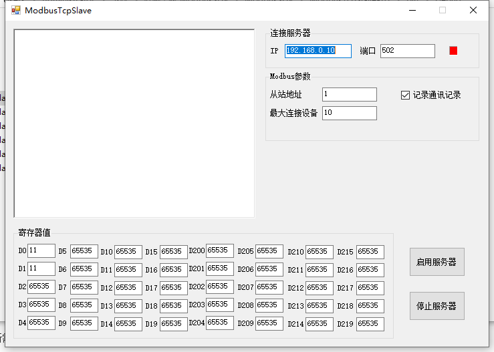Select the D1 register value field
The width and height of the screenshot is (494, 352).
click(41, 269)
